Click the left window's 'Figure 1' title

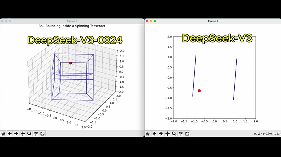click(72, 21)
